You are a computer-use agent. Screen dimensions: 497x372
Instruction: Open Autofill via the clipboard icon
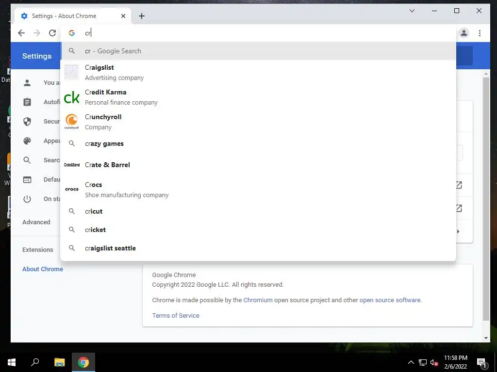point(27,102)
